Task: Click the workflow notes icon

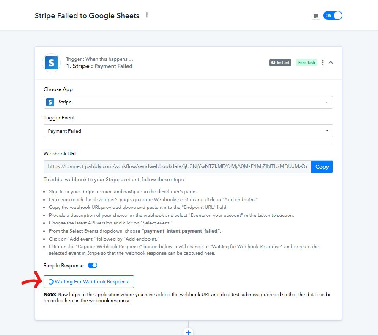Action: [315, 16]
